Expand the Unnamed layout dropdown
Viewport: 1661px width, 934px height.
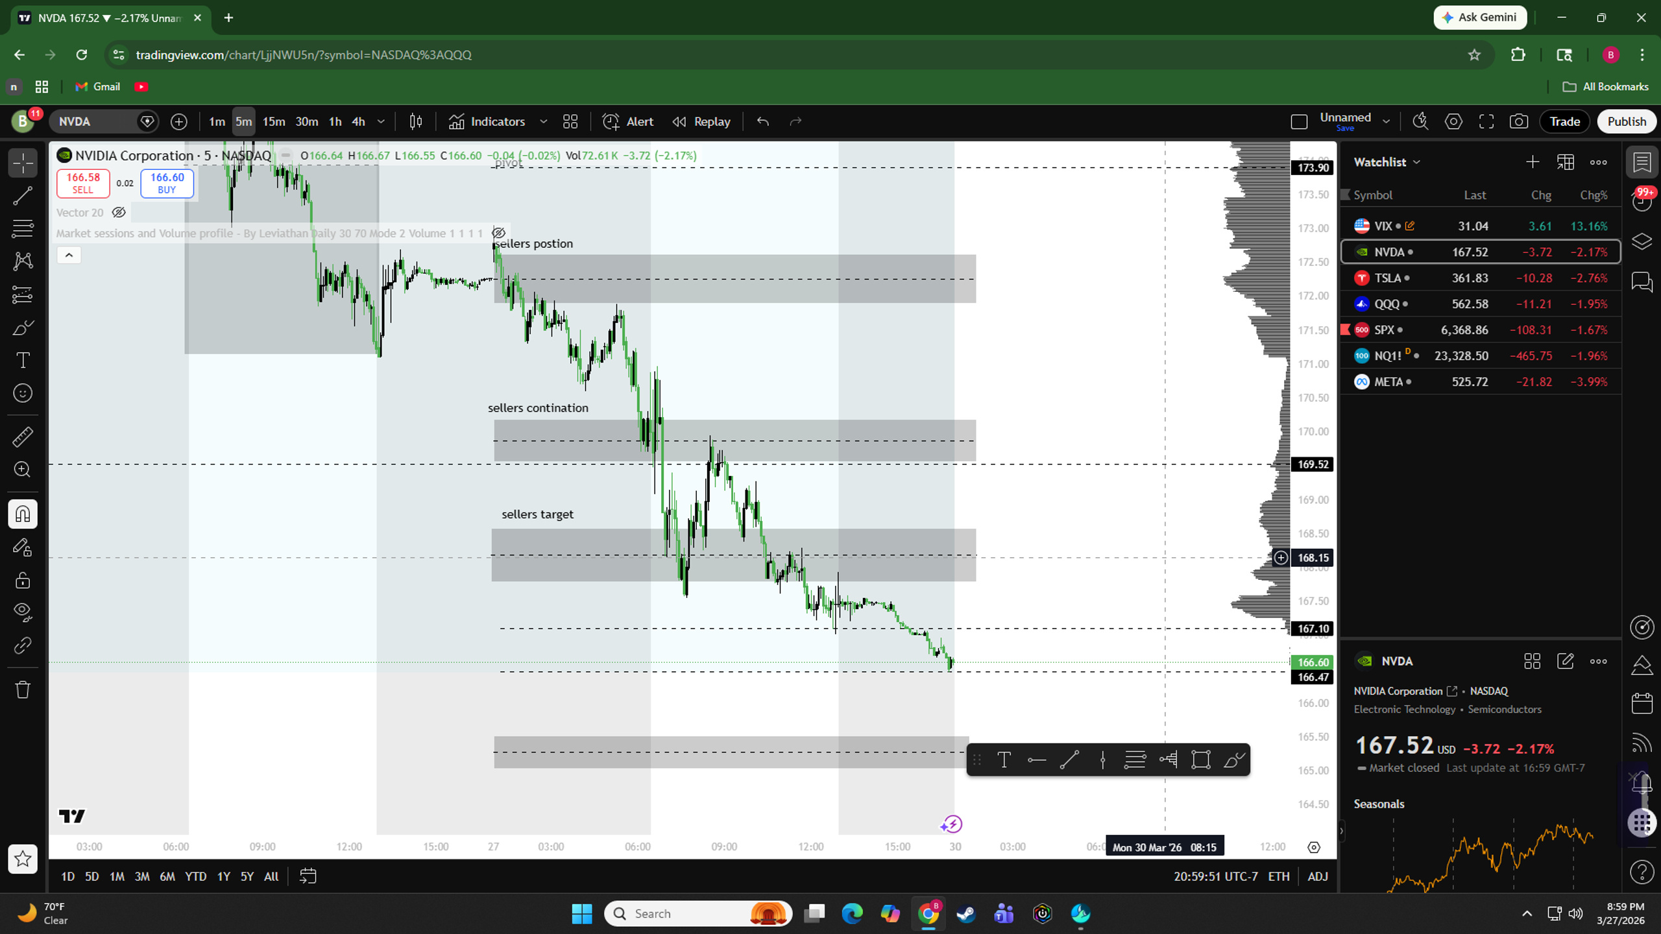point(1387,121)
